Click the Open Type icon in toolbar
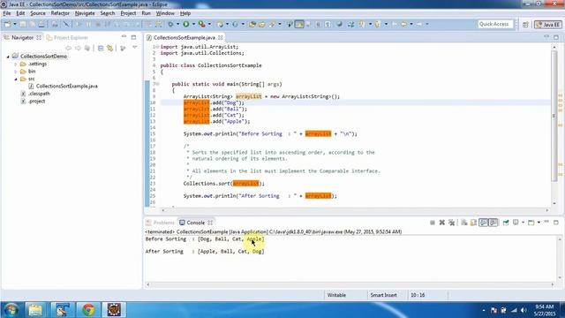The width and height of the screenshot is (565, 318). pyautogui.click(x=252, y=24)
